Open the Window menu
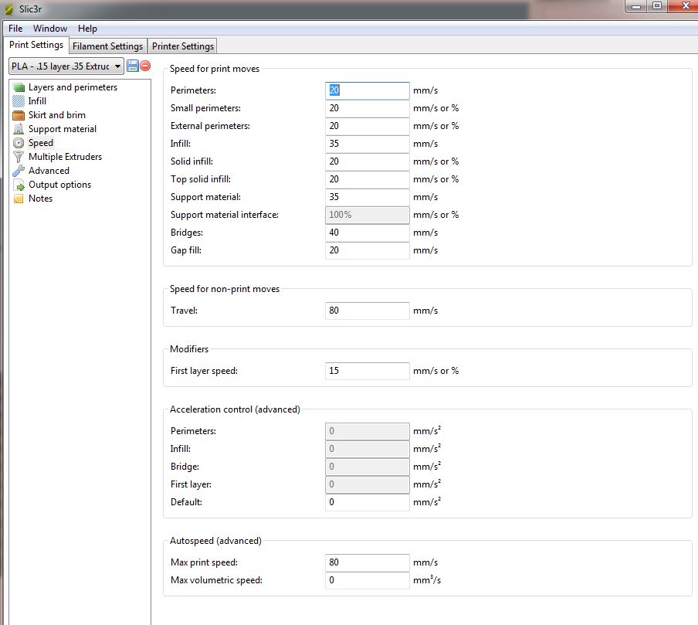 [49, 29]
